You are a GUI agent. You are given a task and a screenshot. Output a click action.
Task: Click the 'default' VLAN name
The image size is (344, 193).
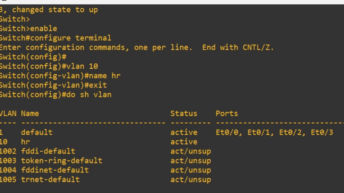click(x=37, y=132)
